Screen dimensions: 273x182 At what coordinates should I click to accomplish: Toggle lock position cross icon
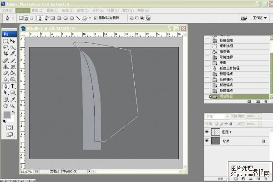coord(226,124)
